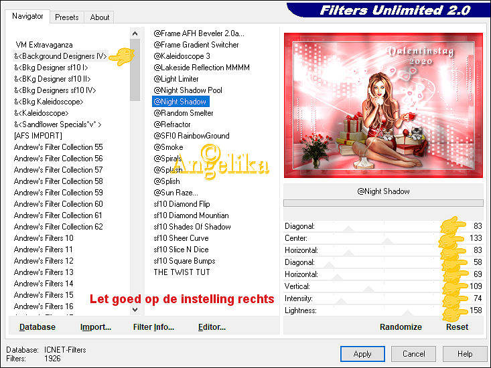Select &<Sandflower Specials°v° > category

(x=58, y=124)
